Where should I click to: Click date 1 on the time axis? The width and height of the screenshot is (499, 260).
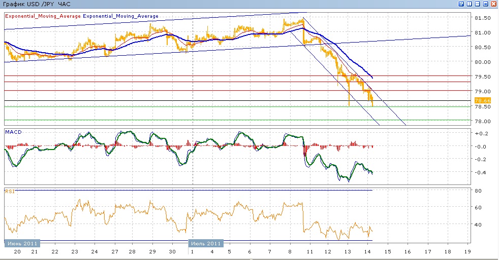point(192,252)
